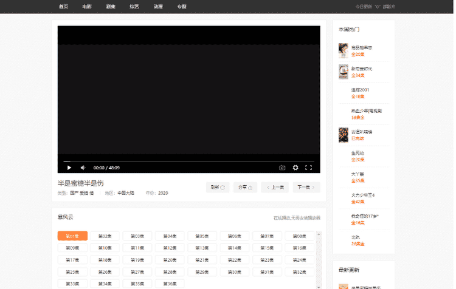The image size is (456, 289).
Task: Open the 动漫 anime menu item
Action: click(x=158, y=7)
